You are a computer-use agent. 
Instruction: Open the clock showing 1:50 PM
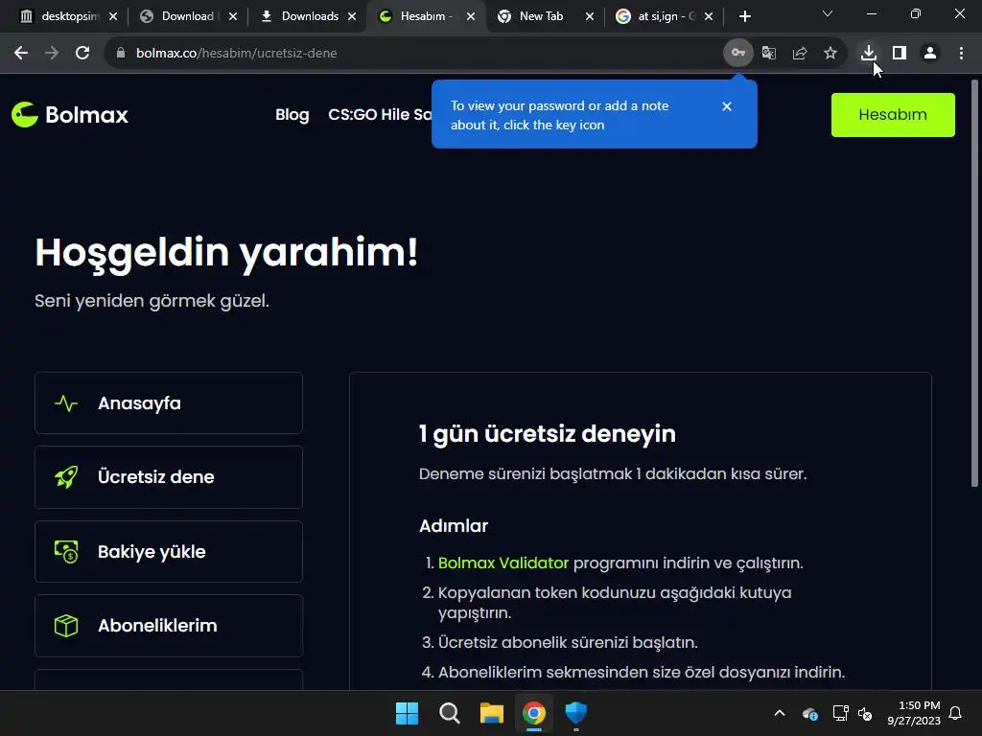914,713
